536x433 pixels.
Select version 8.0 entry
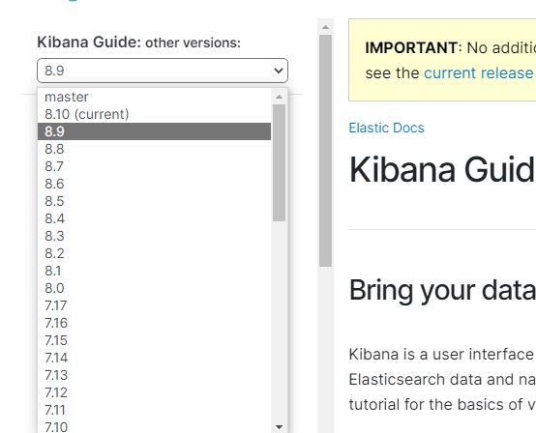[x=154, y=288]
